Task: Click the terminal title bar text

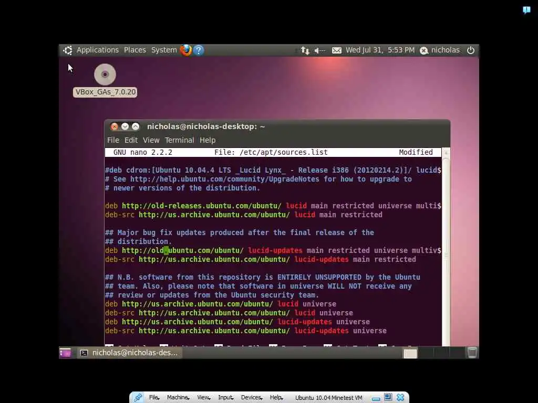Action: click(206, 126)
